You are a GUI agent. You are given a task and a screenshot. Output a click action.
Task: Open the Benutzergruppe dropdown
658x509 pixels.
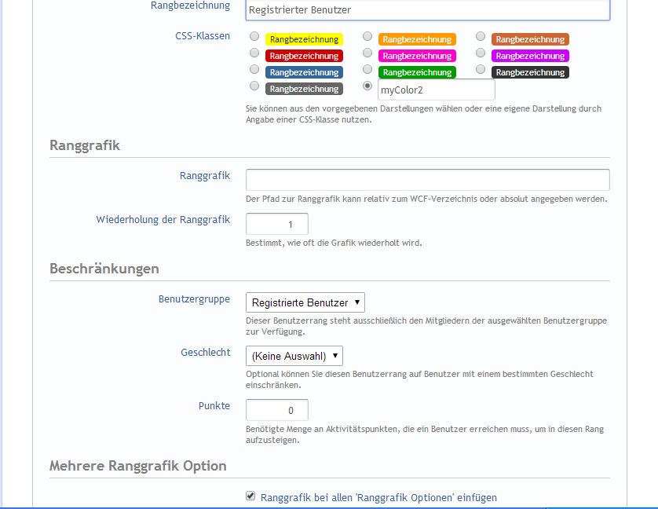click(x=305, y=302)
